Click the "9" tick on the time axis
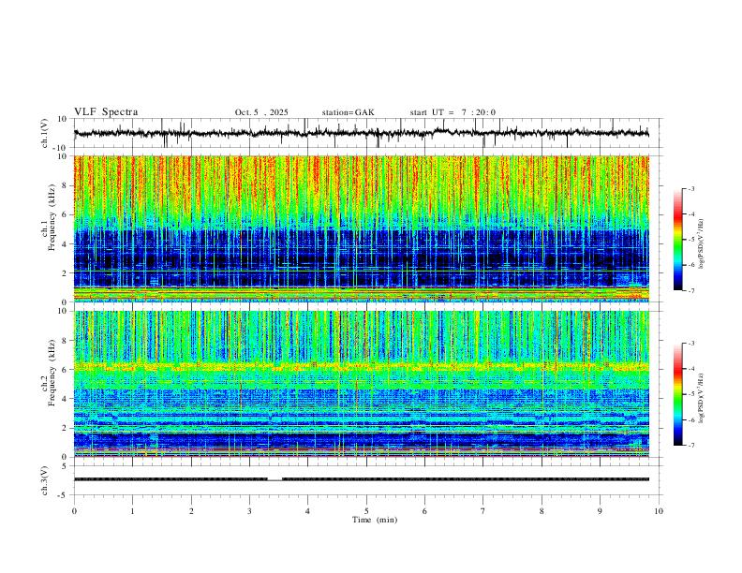This screenshot has width=742, height=573. click(600, 511)
